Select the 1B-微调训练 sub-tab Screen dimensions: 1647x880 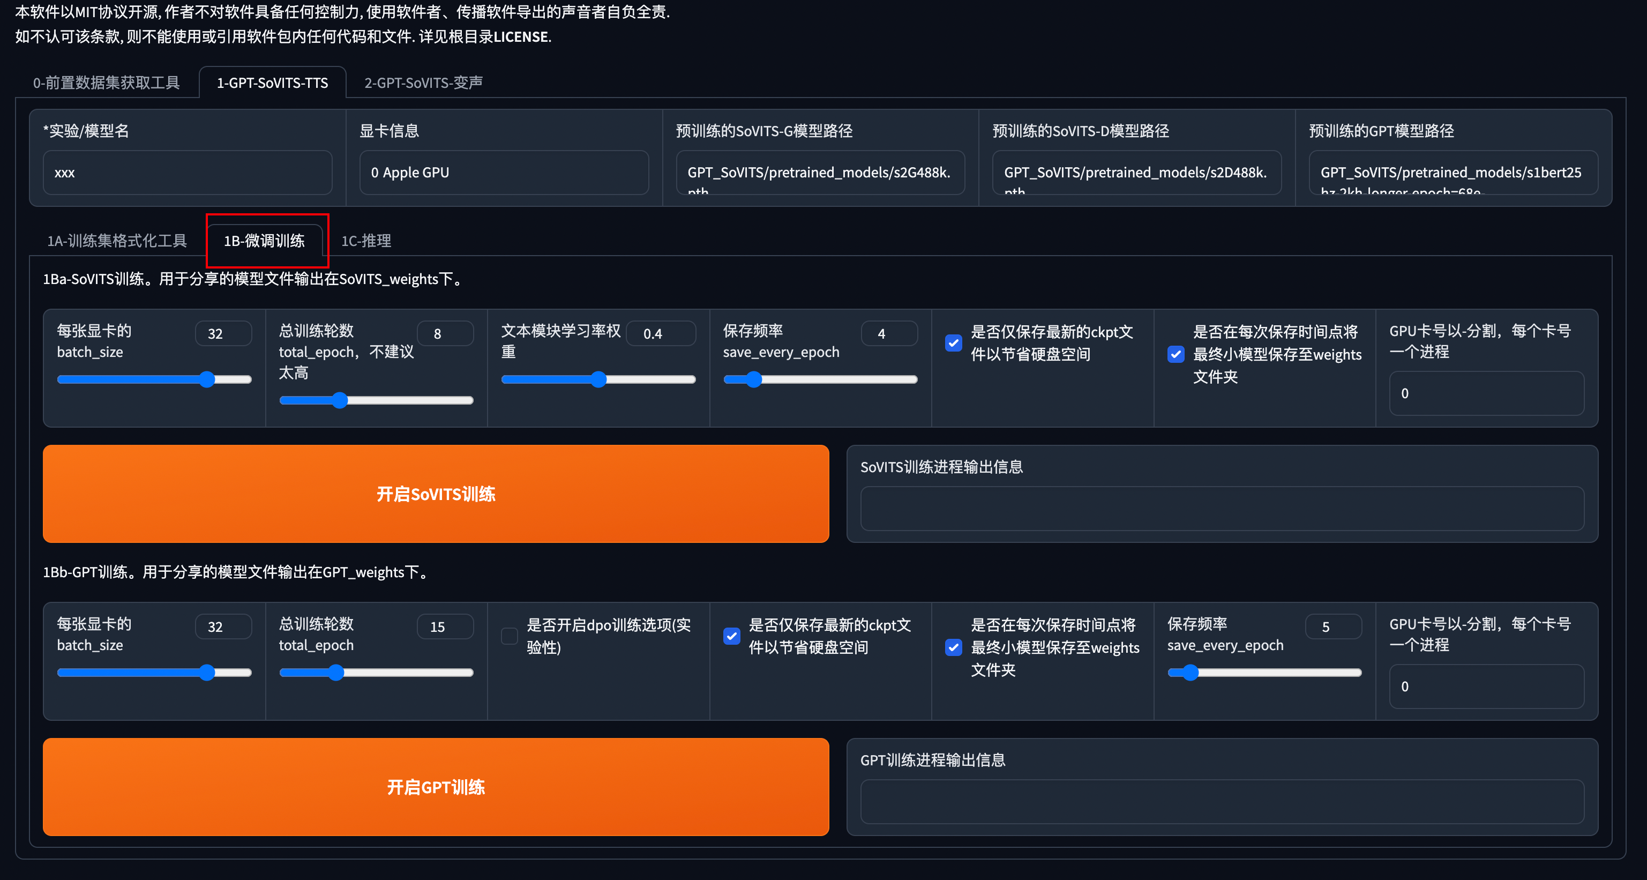pos(264,241)
